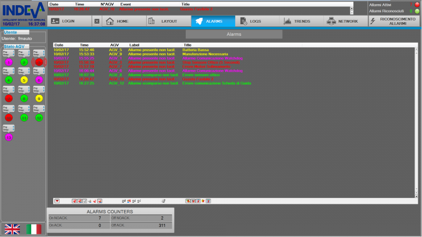Select AGV_5 Batteria Bassa alarm row
This screenshot has height=237, width=422.
(234, 50)
